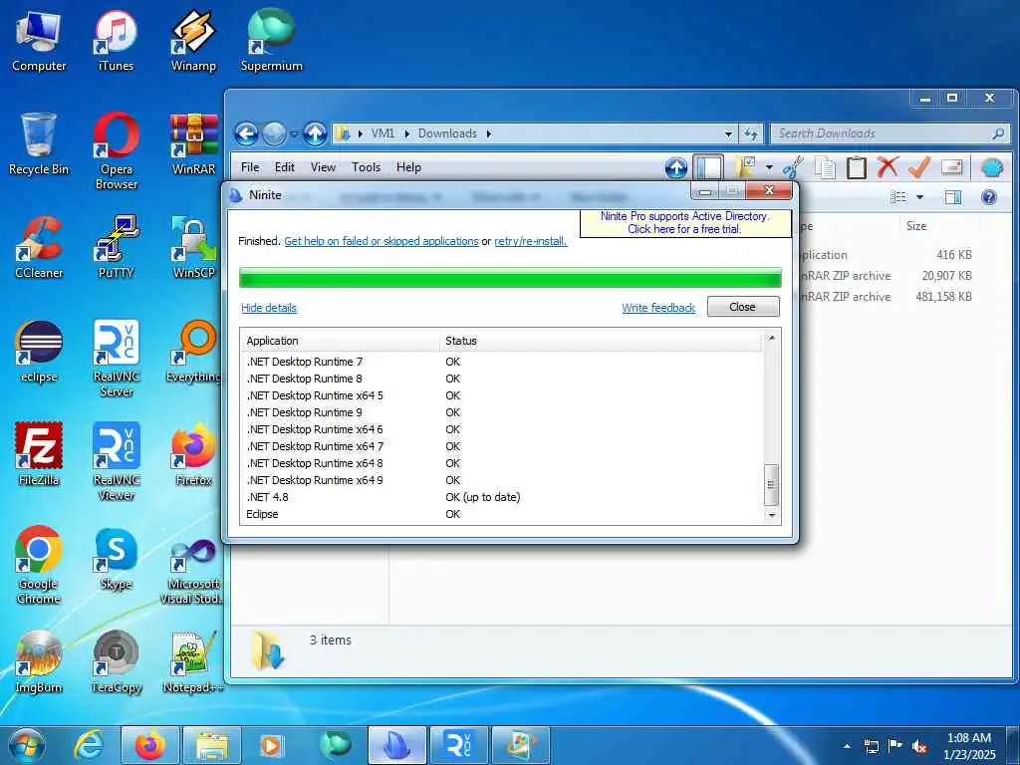Open the Write feedback link
This screenshot has width=1020, height=765.
click(x=658, y=308)
